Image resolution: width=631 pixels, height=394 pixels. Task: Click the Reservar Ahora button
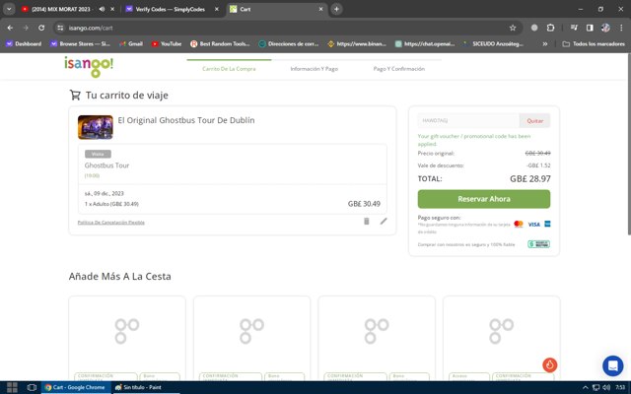pyautogui.click(x=484, y=199)
